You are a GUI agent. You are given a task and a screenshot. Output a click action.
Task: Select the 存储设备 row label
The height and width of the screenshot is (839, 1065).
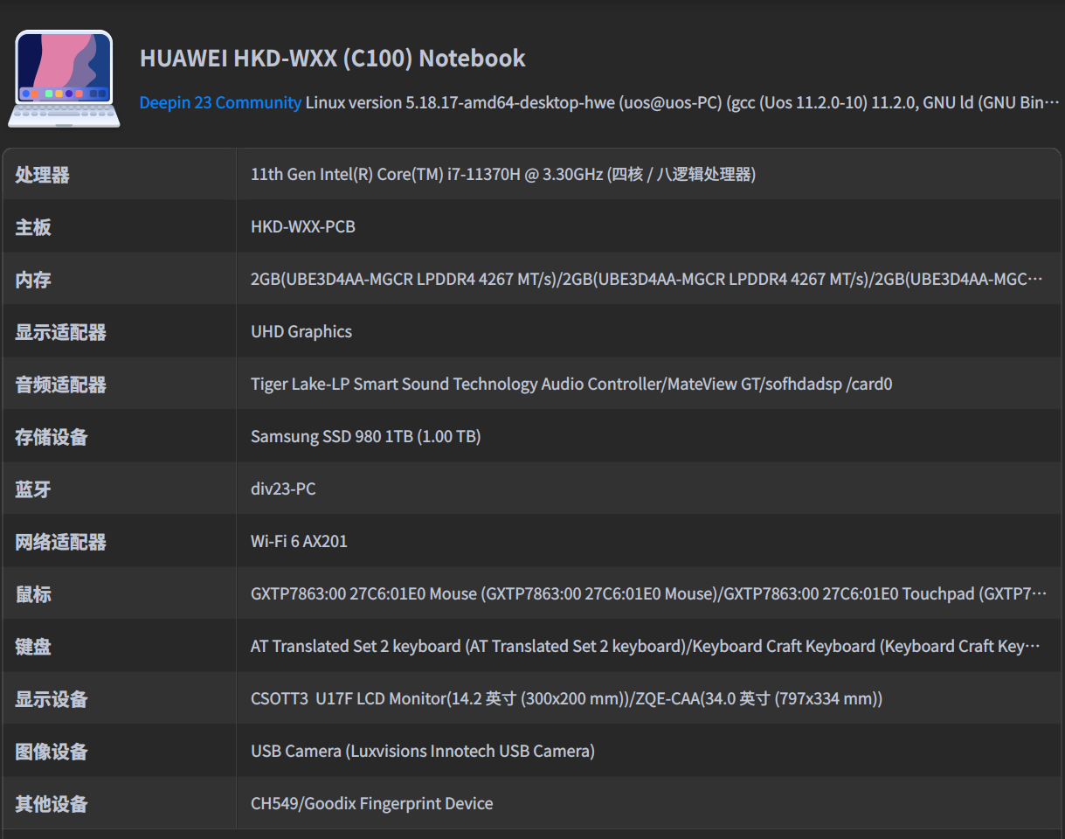52,437
